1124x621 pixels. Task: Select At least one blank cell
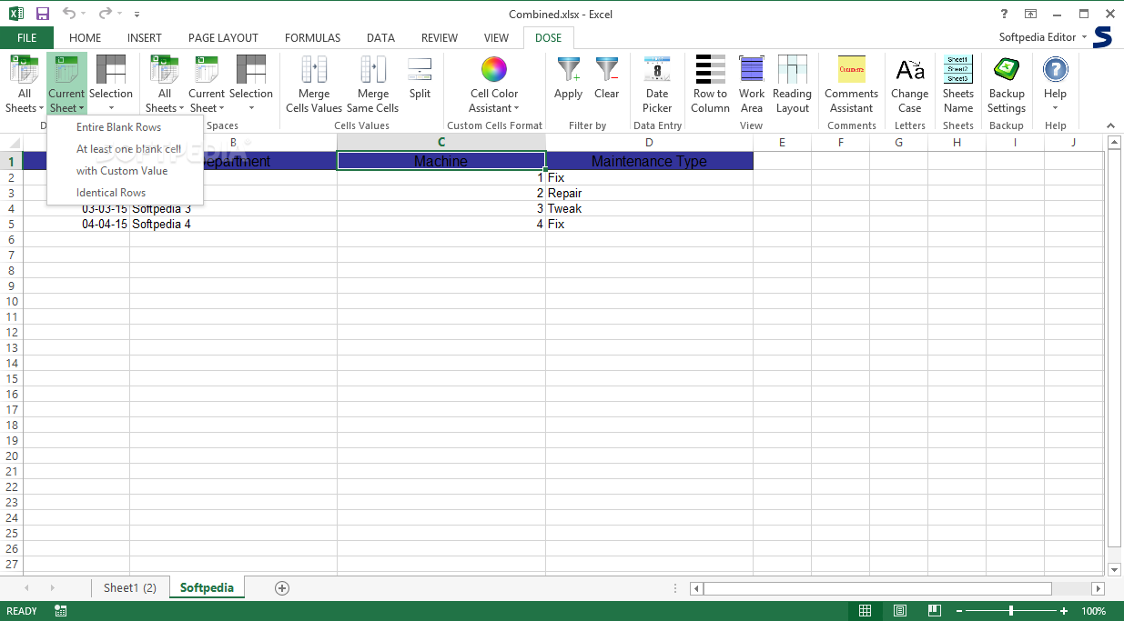tap(128, 149)
